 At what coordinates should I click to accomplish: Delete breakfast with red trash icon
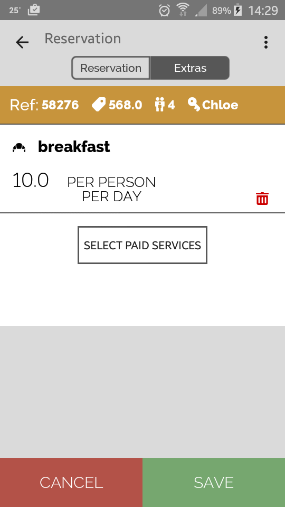262,199
